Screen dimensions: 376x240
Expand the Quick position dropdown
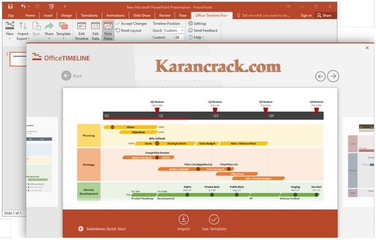(174, 31)
